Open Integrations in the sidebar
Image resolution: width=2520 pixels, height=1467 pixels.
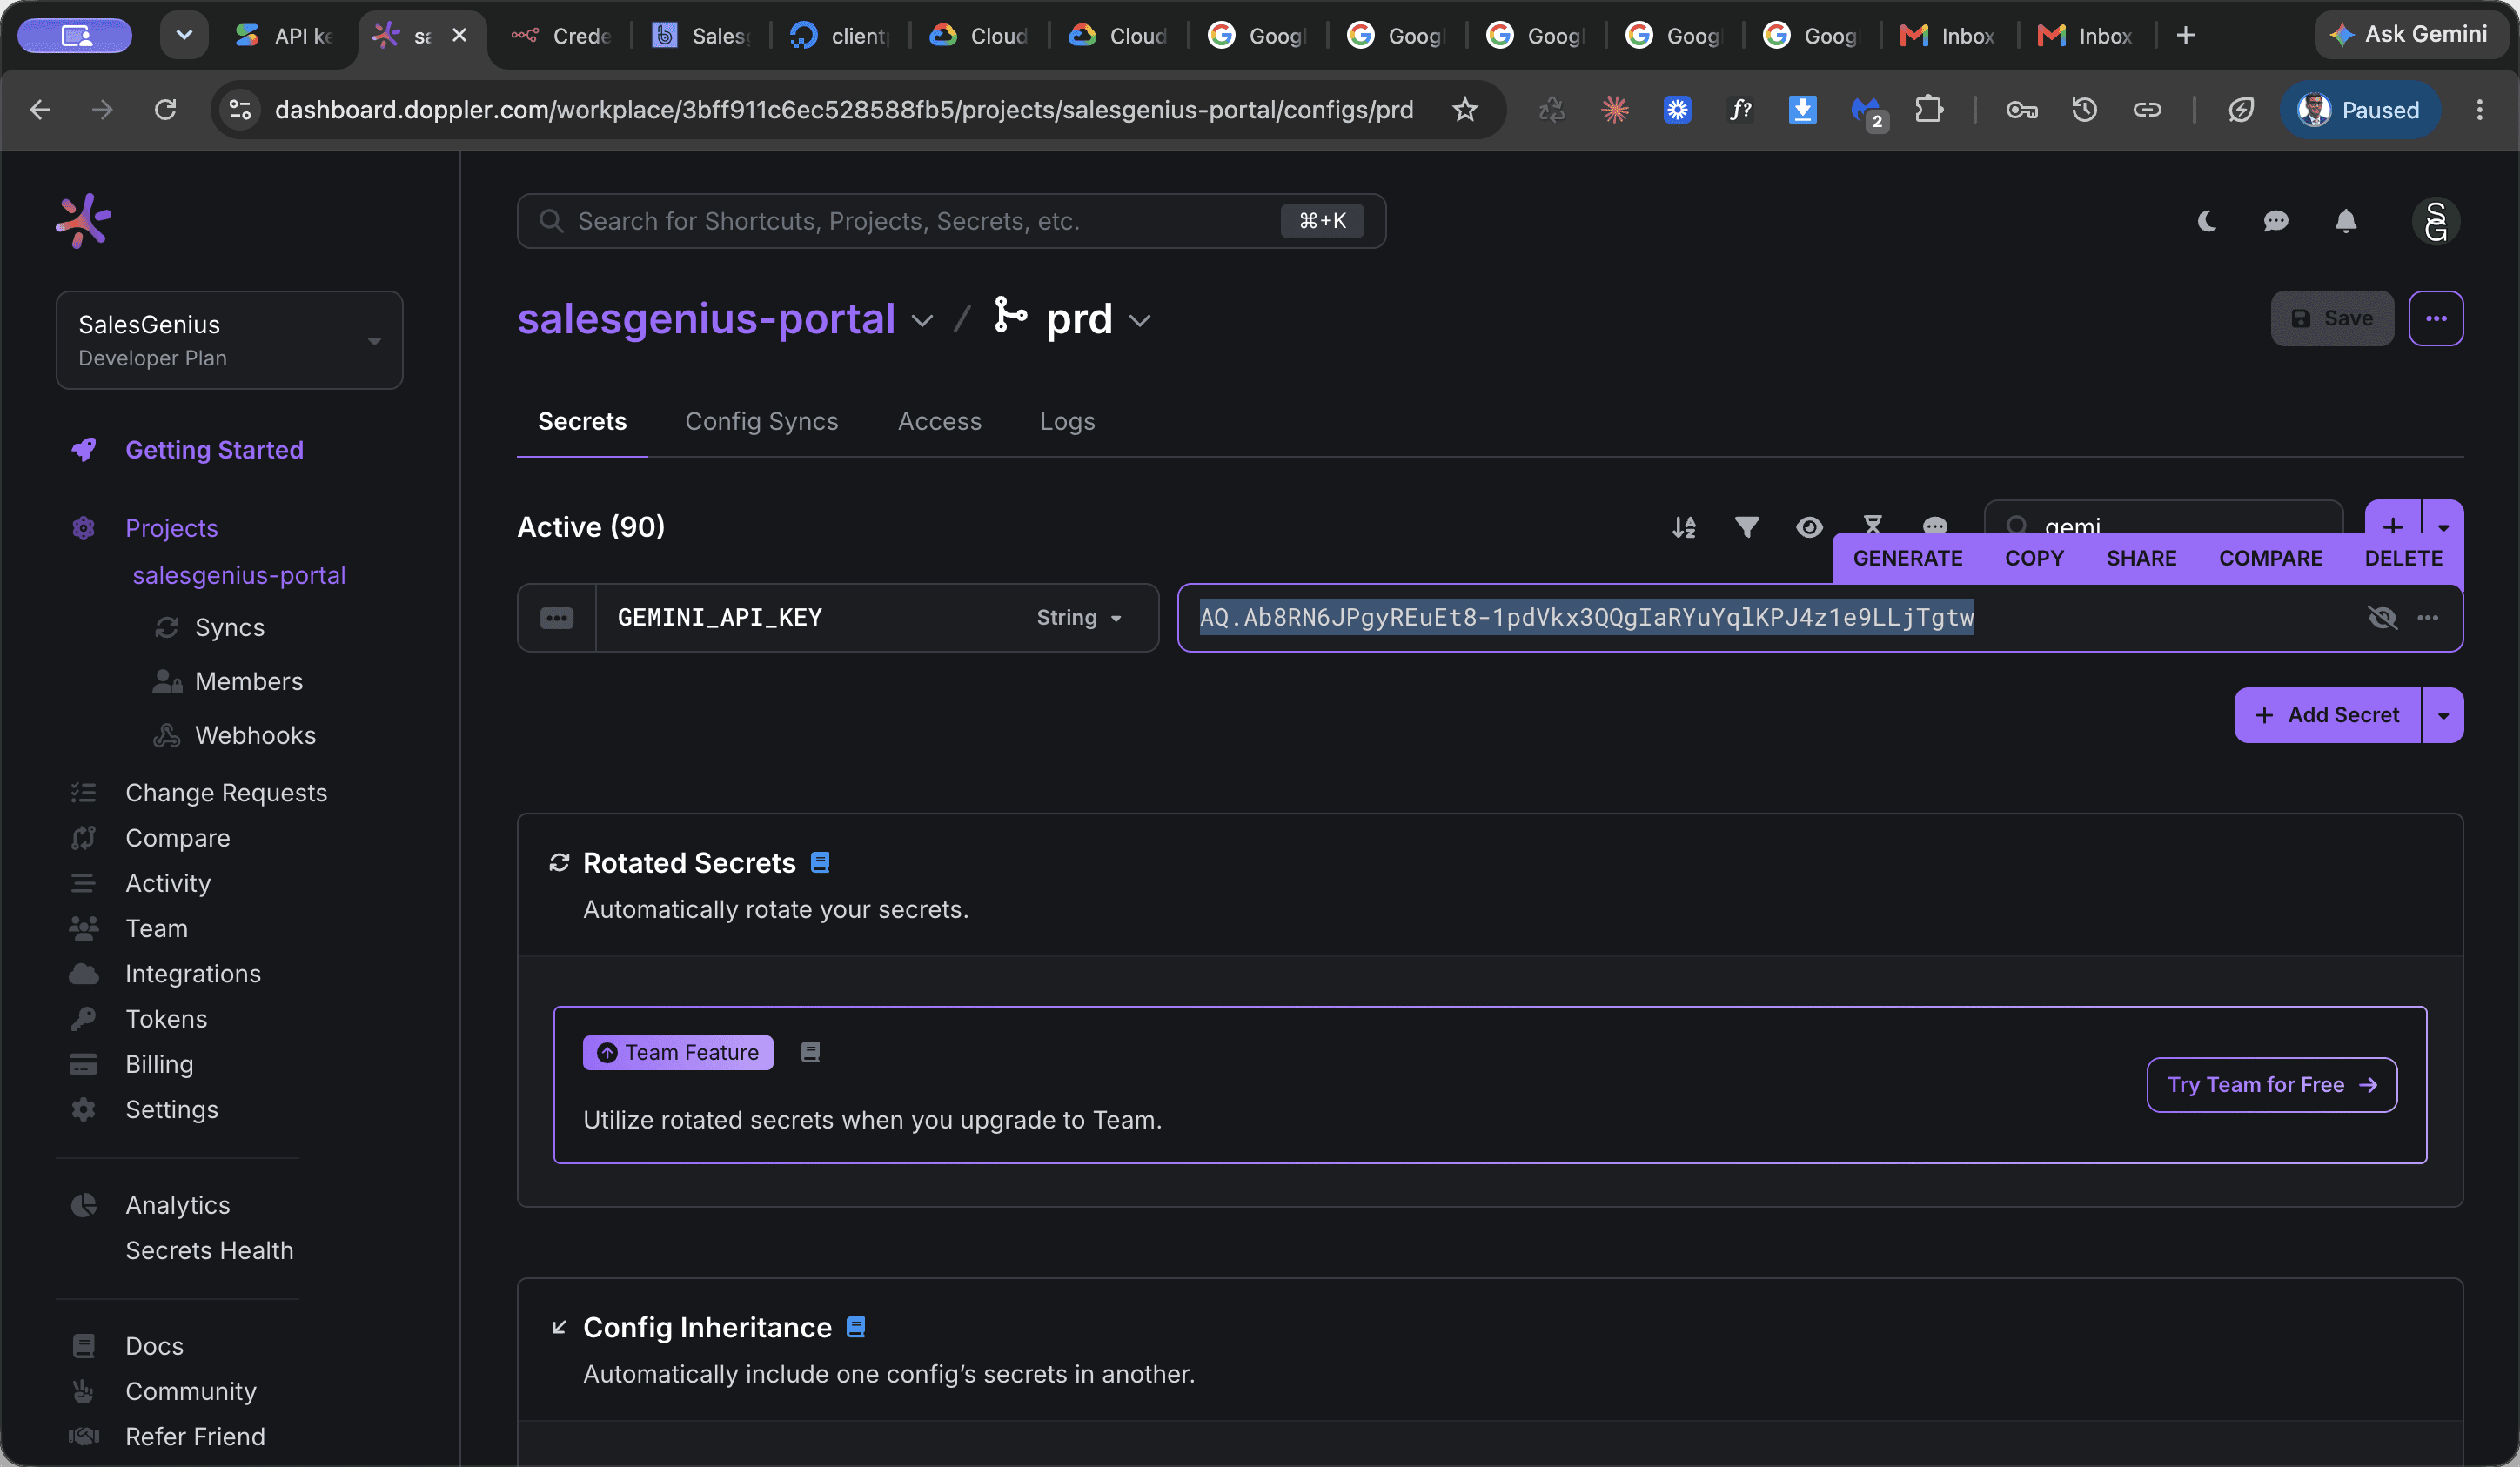pos(193,973)
